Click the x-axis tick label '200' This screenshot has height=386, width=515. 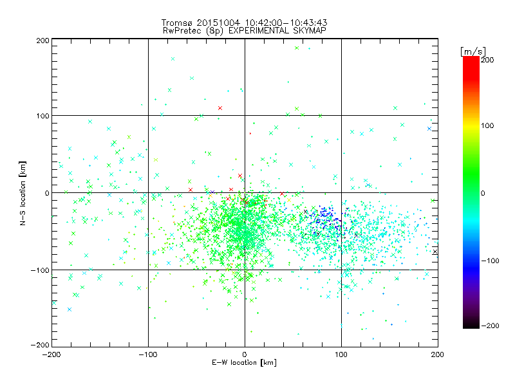[438, 354]
